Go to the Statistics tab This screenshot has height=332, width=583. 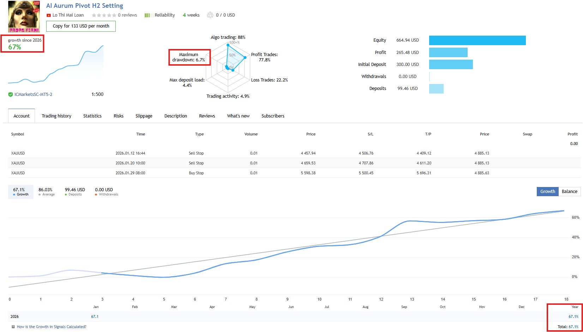pos(92,116)
